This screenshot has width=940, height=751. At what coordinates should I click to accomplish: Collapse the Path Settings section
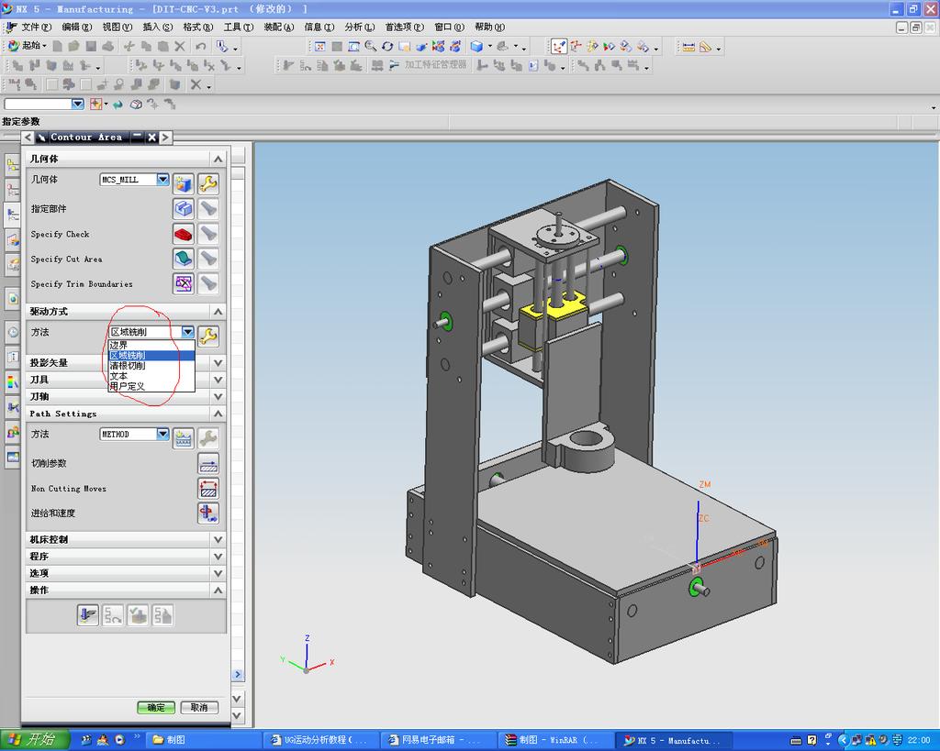[x=218, y=414]
